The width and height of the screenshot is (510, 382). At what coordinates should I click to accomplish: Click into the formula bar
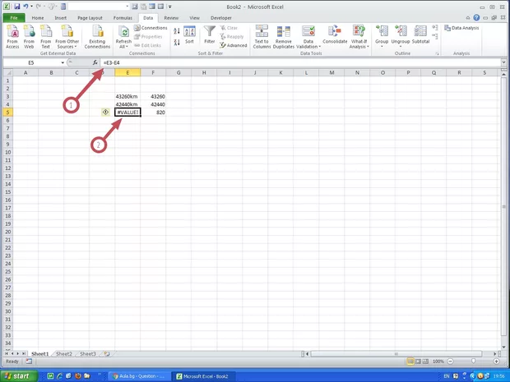(301, 62)
